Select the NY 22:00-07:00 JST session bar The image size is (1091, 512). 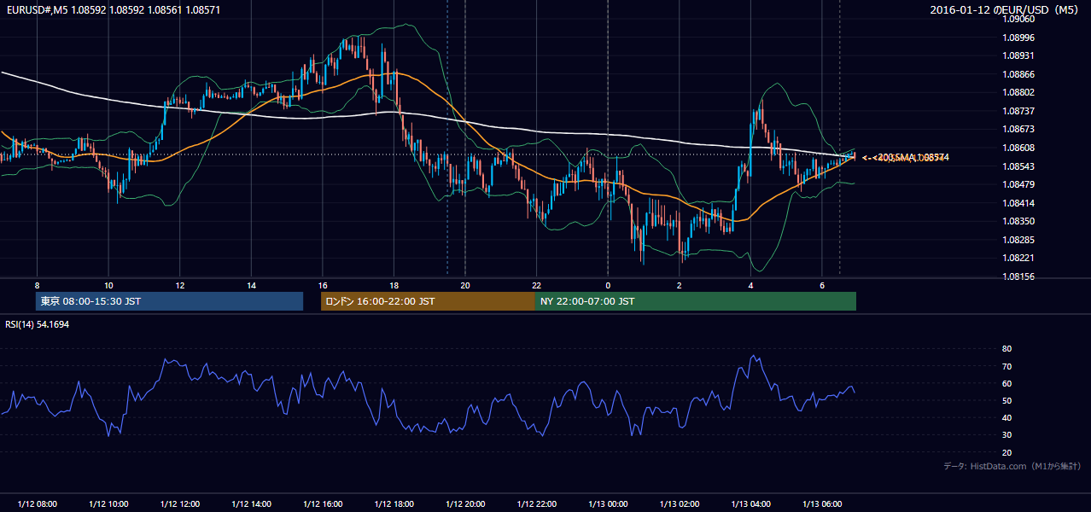point(696,301)
